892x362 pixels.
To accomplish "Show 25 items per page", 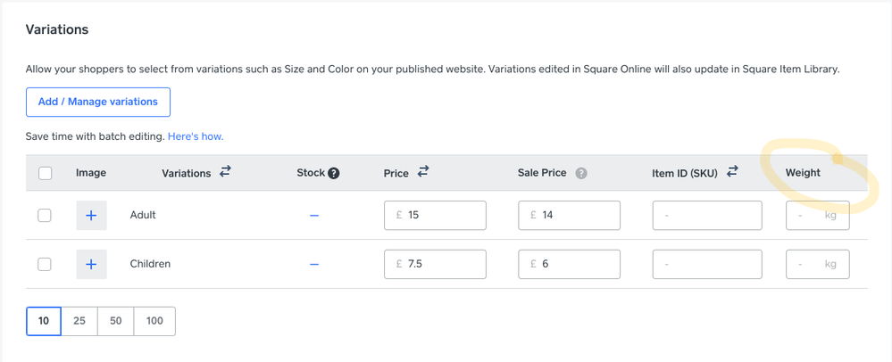I will [x=79, y=321].
